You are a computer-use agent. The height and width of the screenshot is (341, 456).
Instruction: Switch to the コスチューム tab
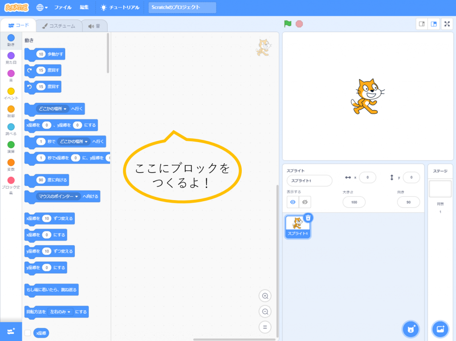[x=59, y=26]
